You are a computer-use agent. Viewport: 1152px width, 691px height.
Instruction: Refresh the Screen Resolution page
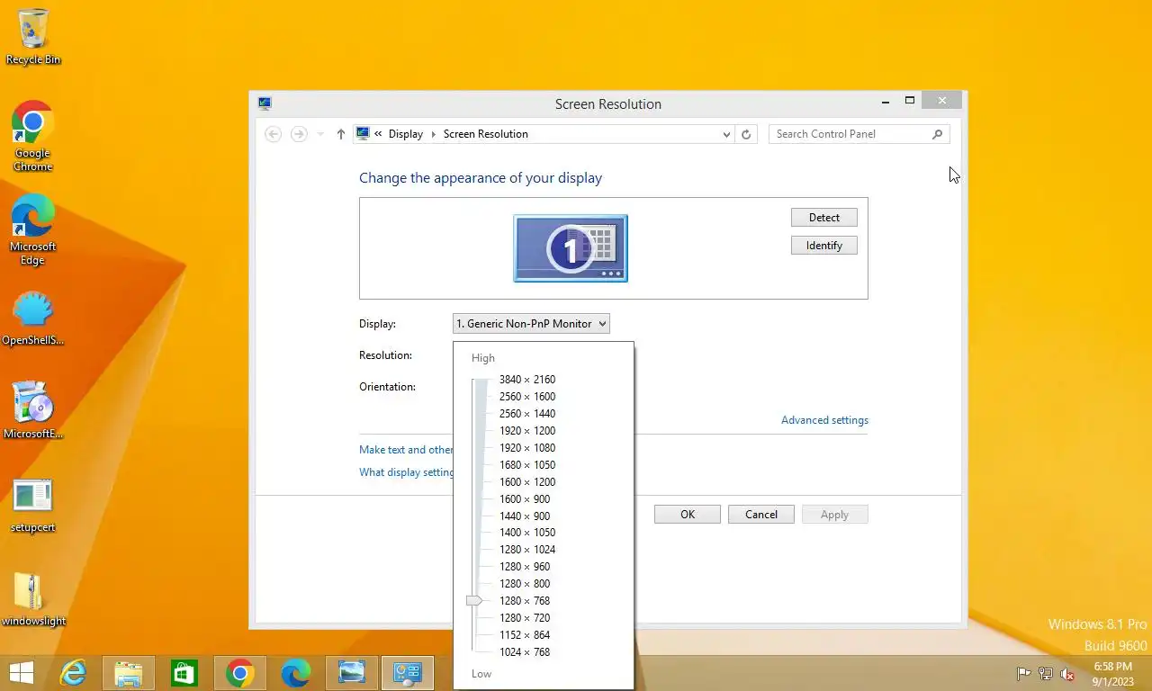[745, 134]
